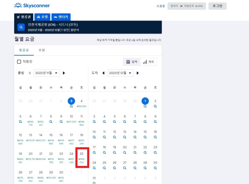Screen dimensions: 249x184
Task: Click search icon under December 20
Action: pos(125,152)
